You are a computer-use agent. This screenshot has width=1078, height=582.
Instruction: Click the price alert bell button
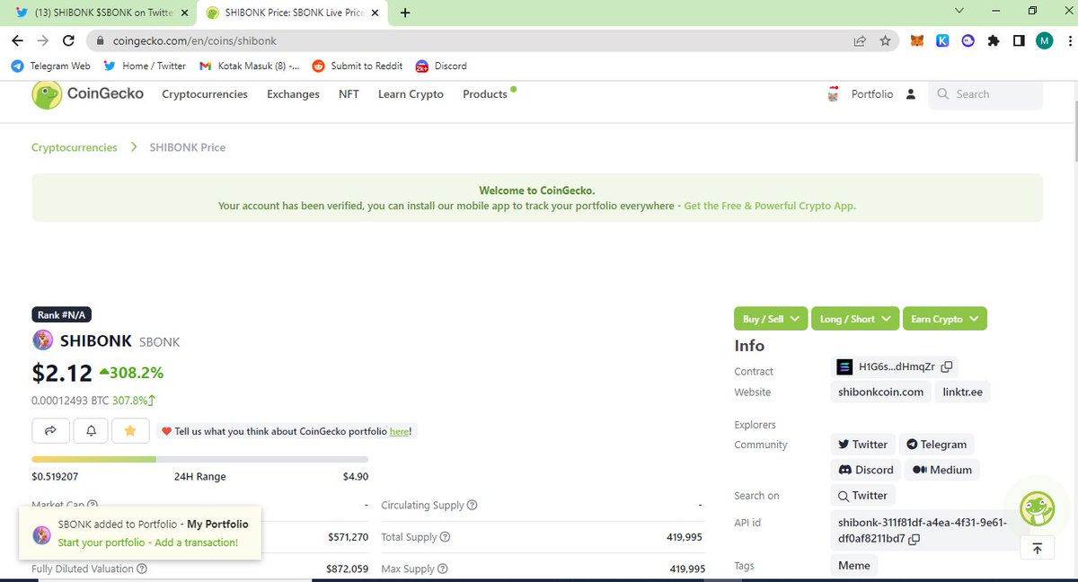coord(91,431)
